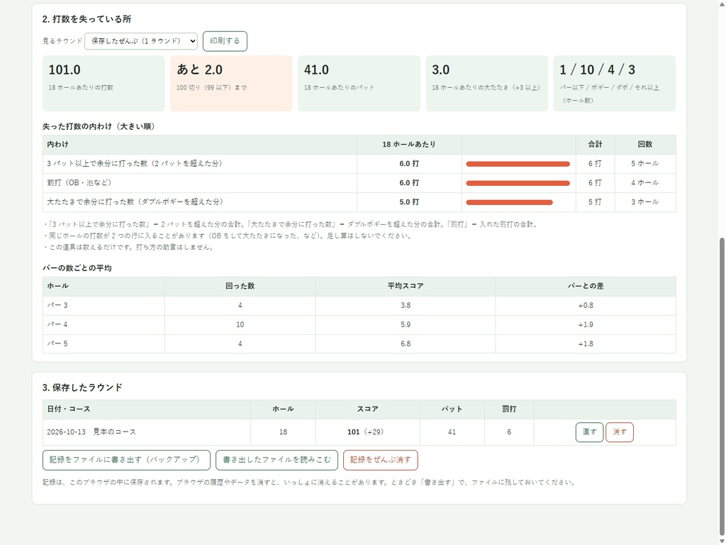
Task: Click the パーの数ごとの平均 subheading
Action: 77,268
